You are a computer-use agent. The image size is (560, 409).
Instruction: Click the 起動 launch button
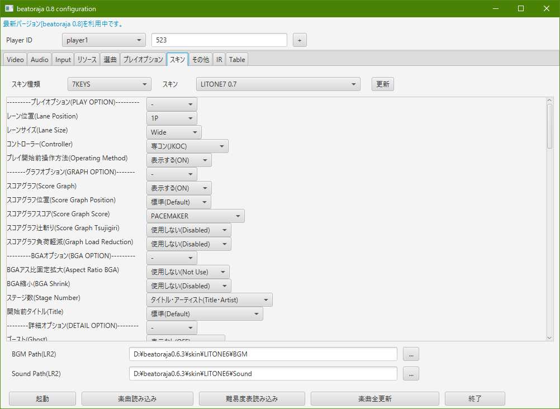(42, 398)
